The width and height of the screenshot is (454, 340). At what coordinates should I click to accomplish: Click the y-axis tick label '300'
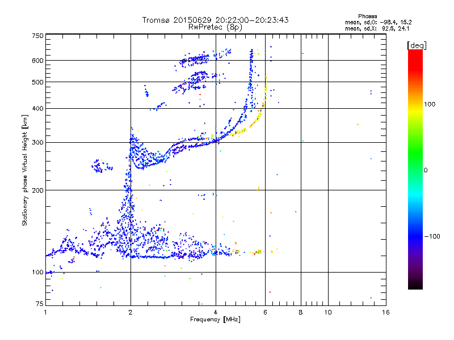coord(37,143)
